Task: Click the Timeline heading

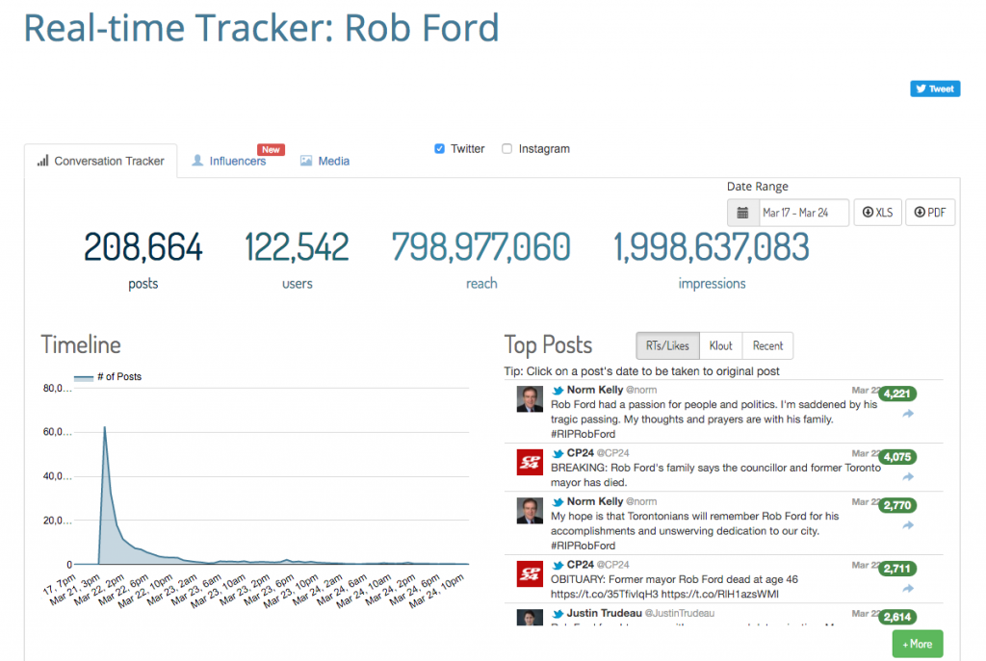Action: [81, 345]
